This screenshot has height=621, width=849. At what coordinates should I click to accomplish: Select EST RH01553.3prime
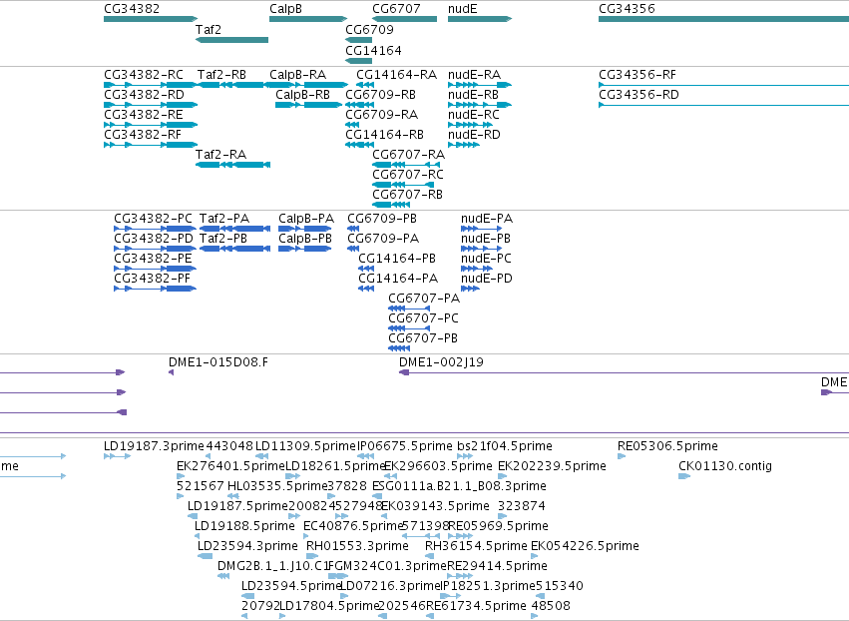(x=357, y=546)
